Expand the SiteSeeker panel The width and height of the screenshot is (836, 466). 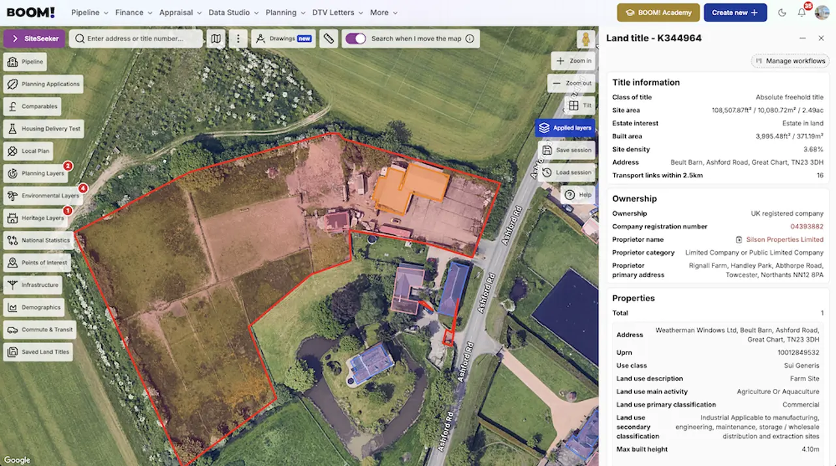click(x=34, y=39)
